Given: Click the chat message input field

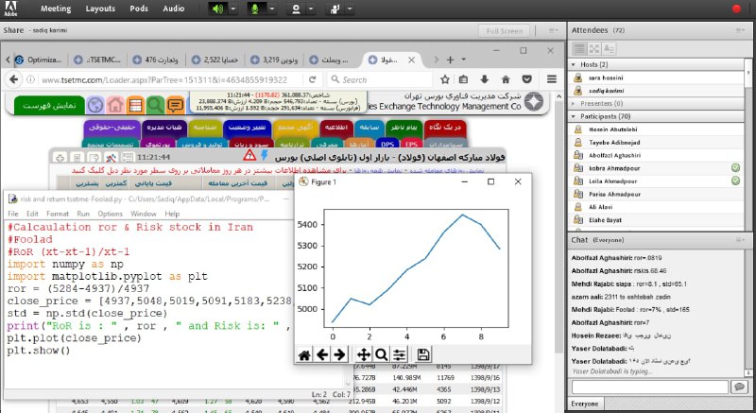Looking at the screenshot, I should [x=649, y=387].
